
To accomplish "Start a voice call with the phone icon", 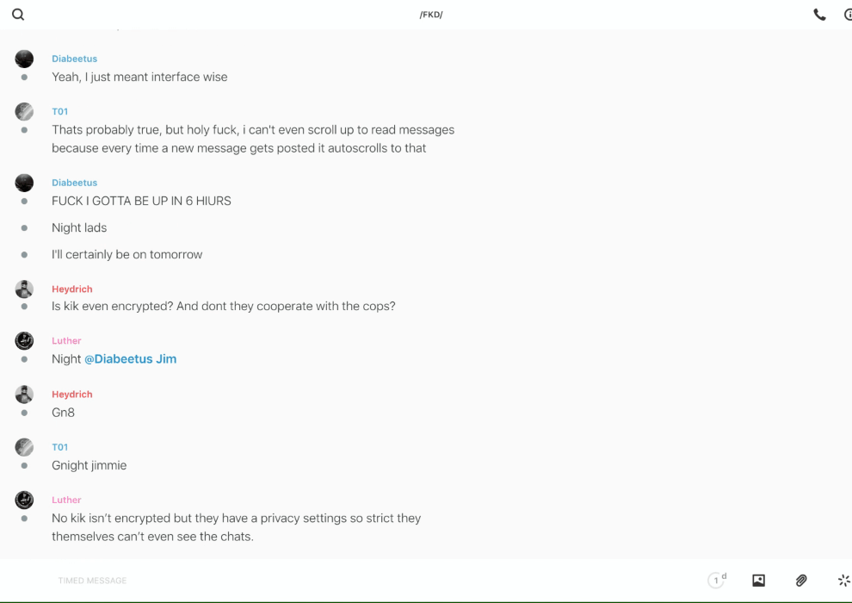I will click(x=819, y=15).
